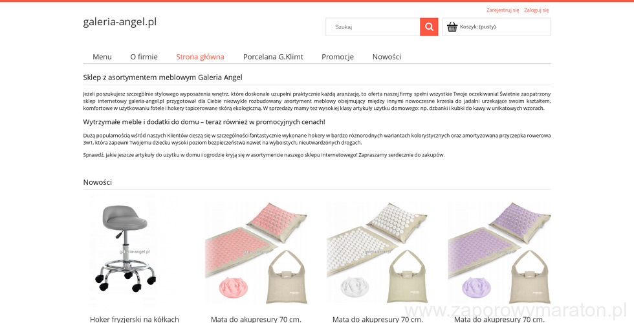Open the Zaloguj się link
Screen dimensions: 634x323
pyautogui.click(x=536, y=10)
